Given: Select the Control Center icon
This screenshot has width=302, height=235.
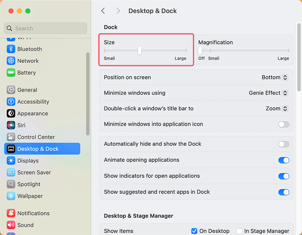Looking at the screenshot, I should coord(11,137).
